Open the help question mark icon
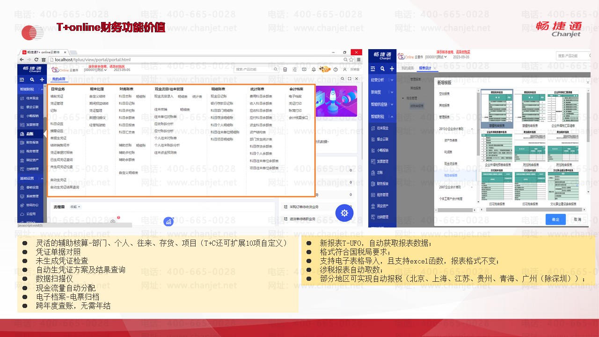 coord(336,70)
